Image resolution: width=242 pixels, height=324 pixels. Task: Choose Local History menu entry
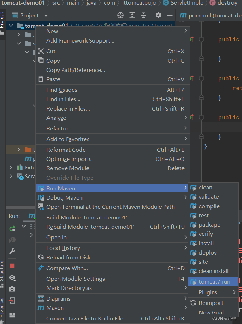112,248
